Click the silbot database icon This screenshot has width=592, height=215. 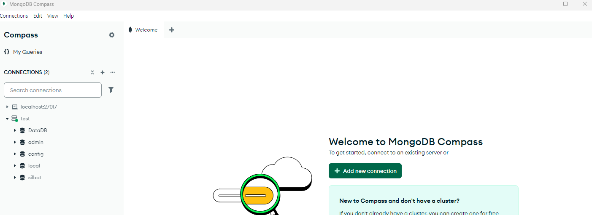pyautogui.click(x=22, y=178)
